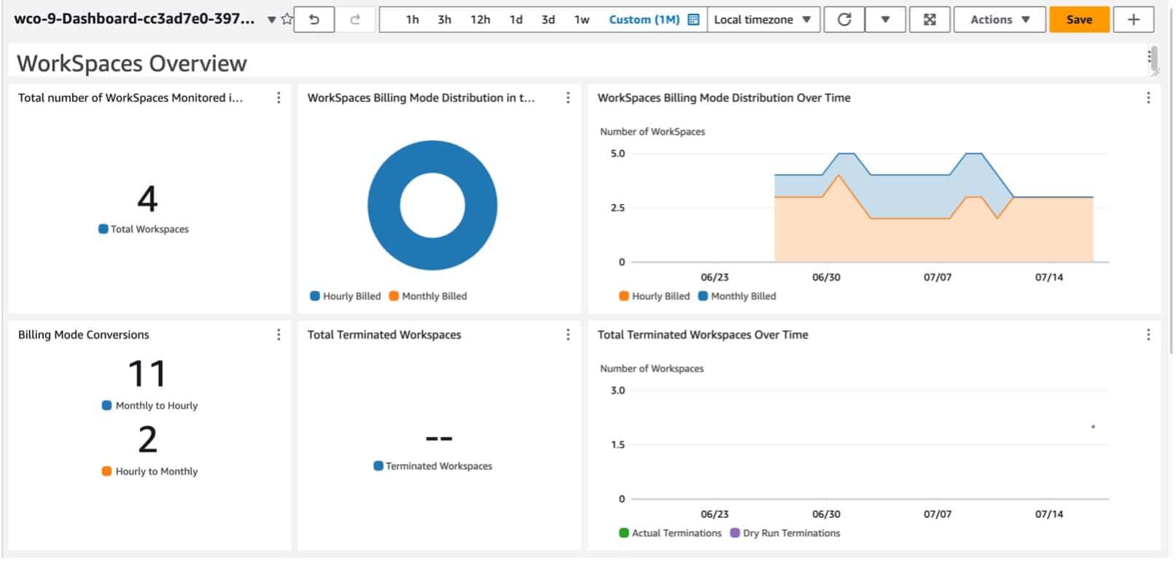Screen dimensions: 1176x561
Task: Open the WorkSpaces Overview widget options menu
Action: click(1149, 57)
